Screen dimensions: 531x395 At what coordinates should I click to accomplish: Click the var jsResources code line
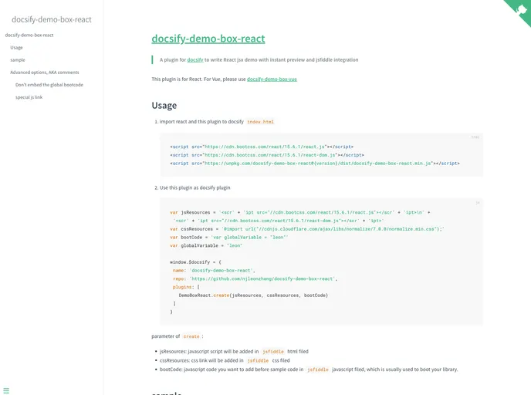300,213
